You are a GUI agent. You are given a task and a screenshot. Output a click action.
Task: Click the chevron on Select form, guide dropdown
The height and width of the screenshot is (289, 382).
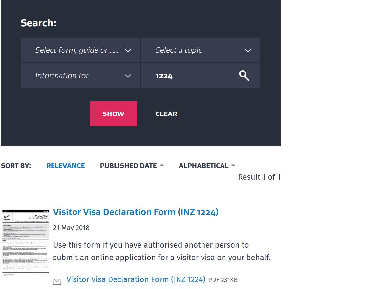pos(128,51)
